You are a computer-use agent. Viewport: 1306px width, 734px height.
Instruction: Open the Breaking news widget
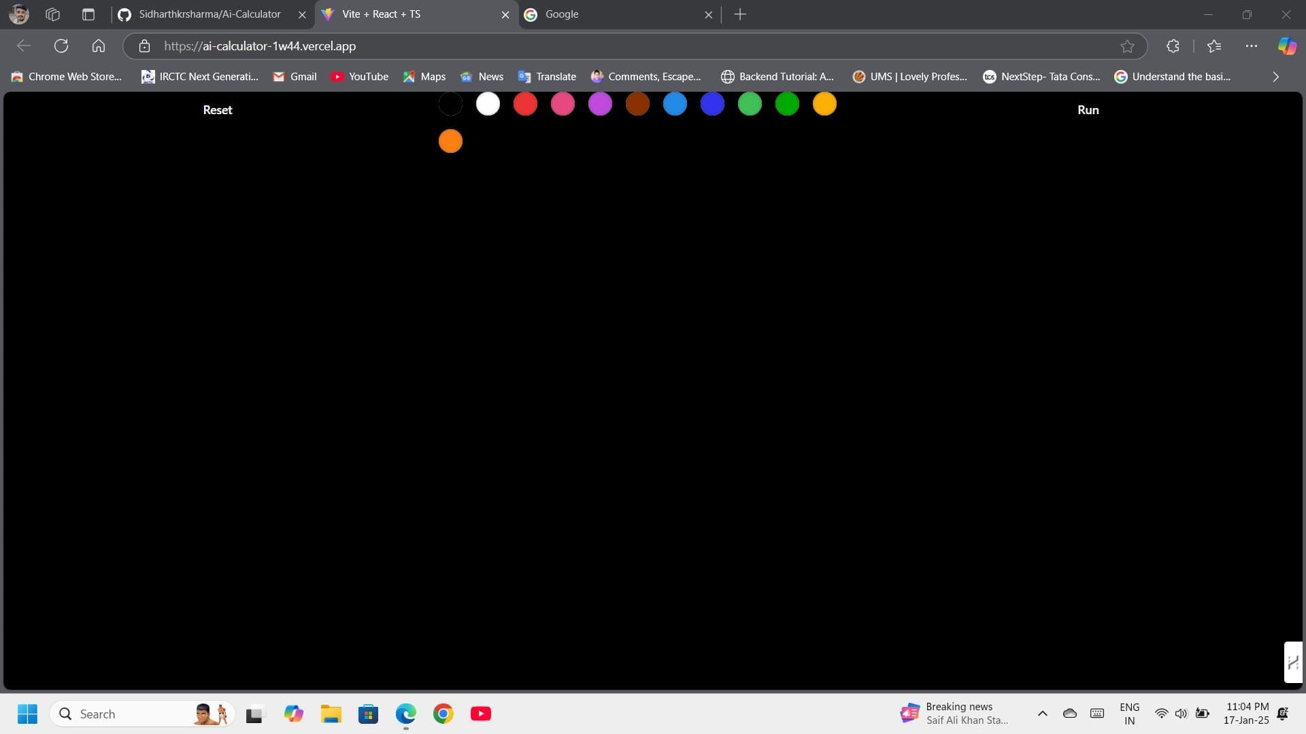(955, 714)
